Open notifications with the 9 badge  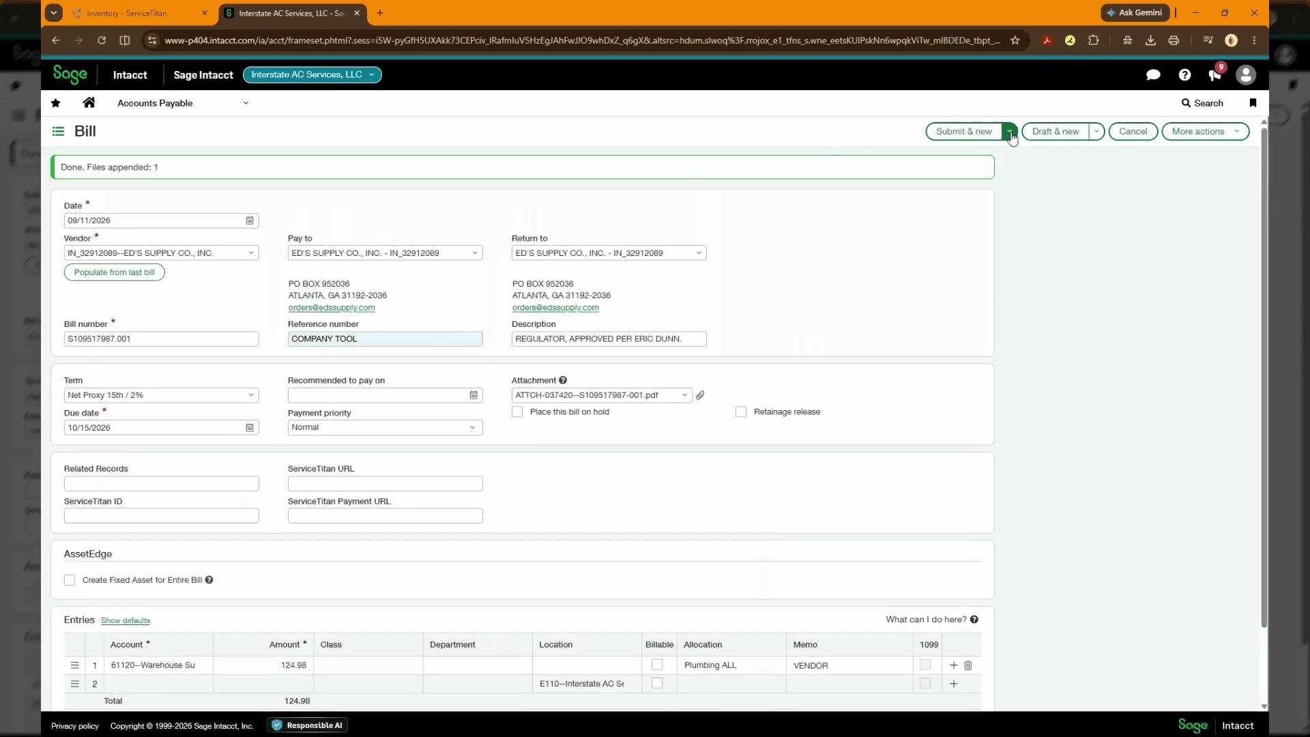pyautogui.click(x=1216, y=74)
